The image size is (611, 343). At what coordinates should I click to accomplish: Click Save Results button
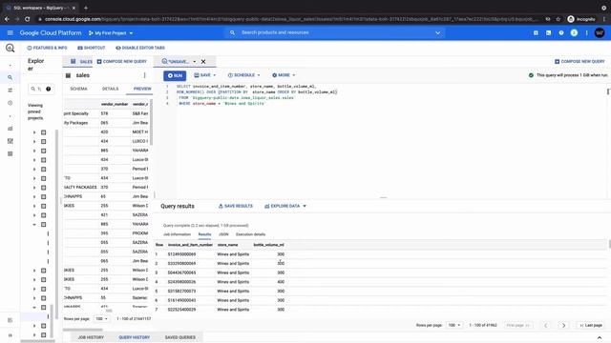(x=236, y=206)
